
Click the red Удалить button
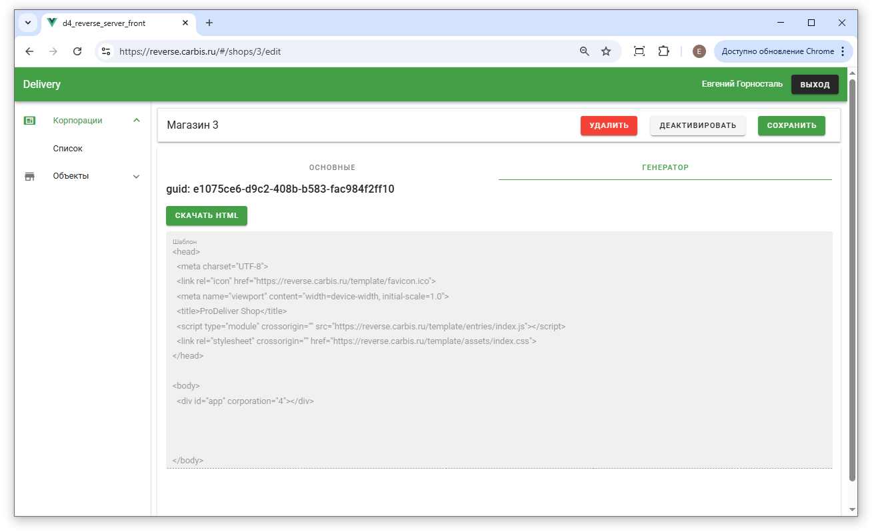point(609,125)
